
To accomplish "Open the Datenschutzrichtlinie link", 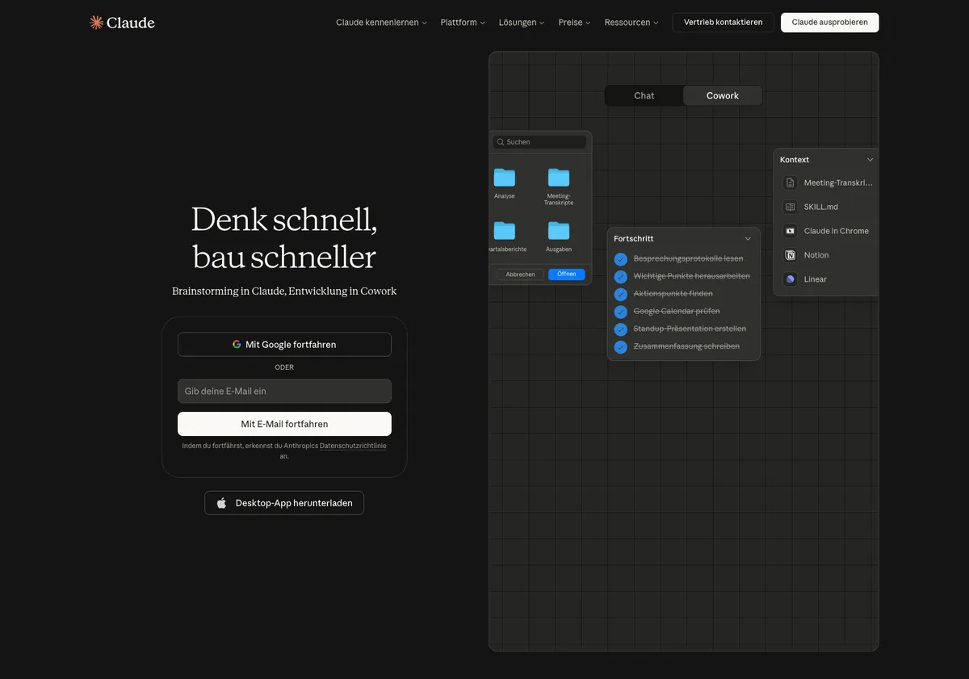I will coord(353,445).
